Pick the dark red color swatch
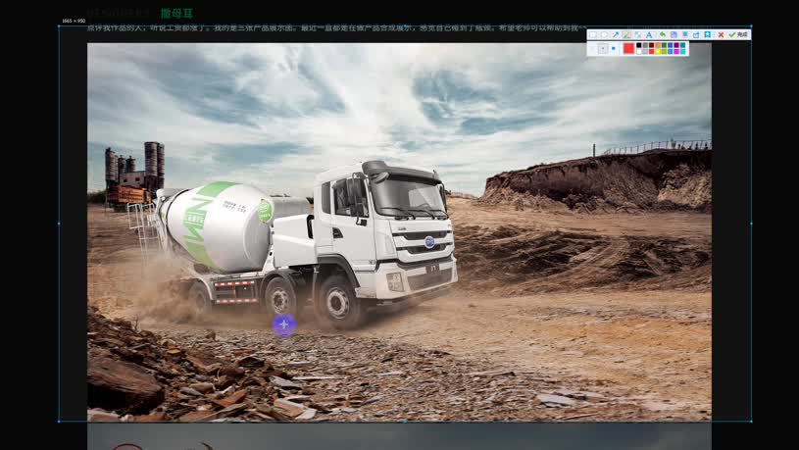Viewport: 799px width, 450px height. (652, 45)
